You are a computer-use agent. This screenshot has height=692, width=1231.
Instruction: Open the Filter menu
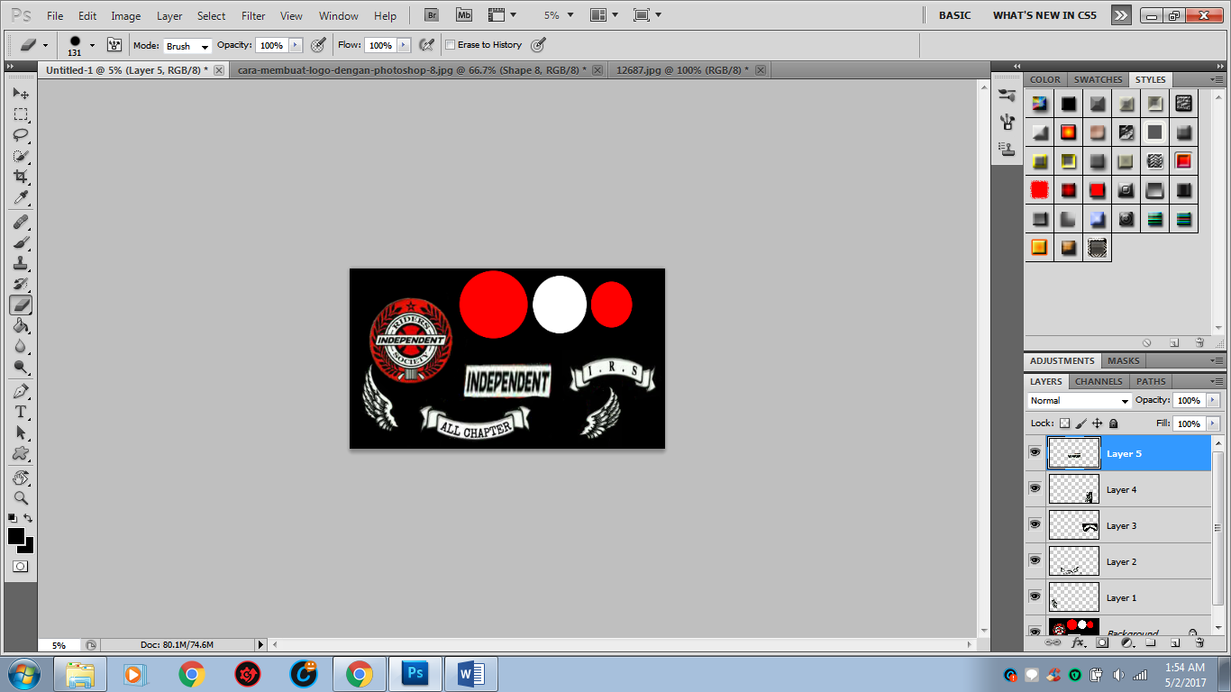click(253, 16)
